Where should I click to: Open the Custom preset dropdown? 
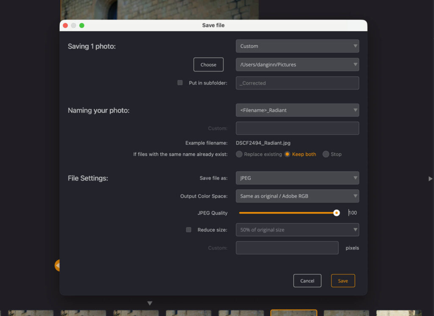click(297, 46)
